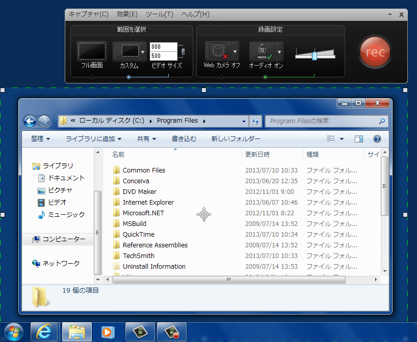Edit the height field showing 500

coord(164,56)
